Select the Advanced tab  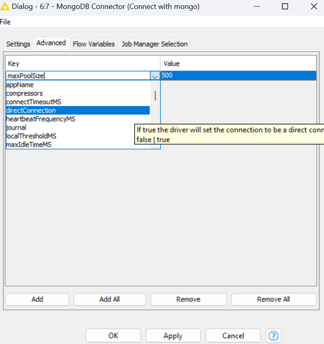coord(51,43)
